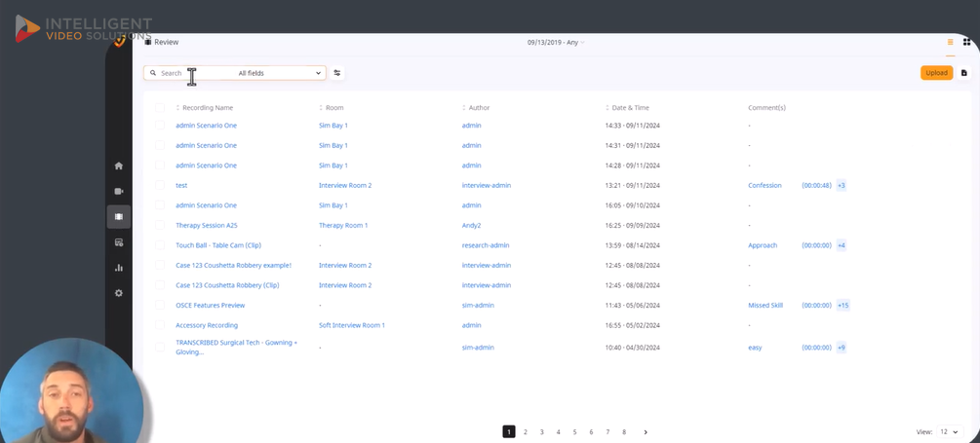The image size is (980, 443).
Task: Tick the select-all checkbox in the header
Action: [160, 108]
